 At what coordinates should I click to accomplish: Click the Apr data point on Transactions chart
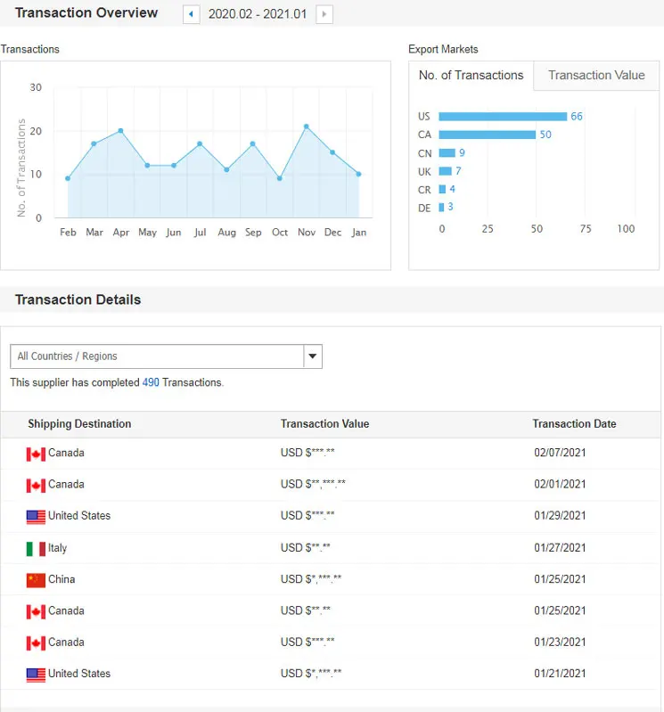pos(120,131)
